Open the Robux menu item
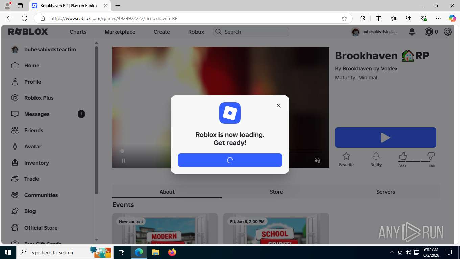Screen dimensions: 460x259 pos(196,32)
